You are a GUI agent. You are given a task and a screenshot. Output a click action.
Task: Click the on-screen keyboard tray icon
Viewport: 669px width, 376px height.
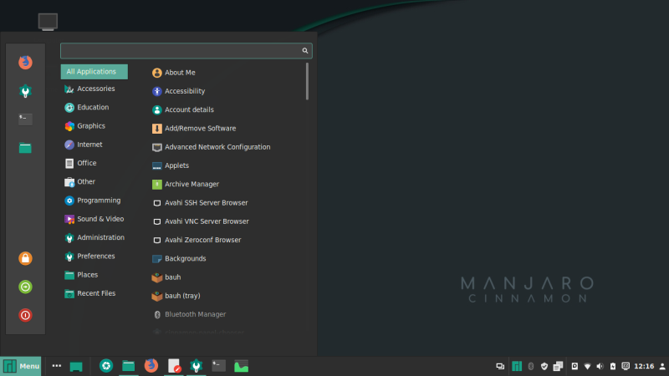click(x=626, y=366)
